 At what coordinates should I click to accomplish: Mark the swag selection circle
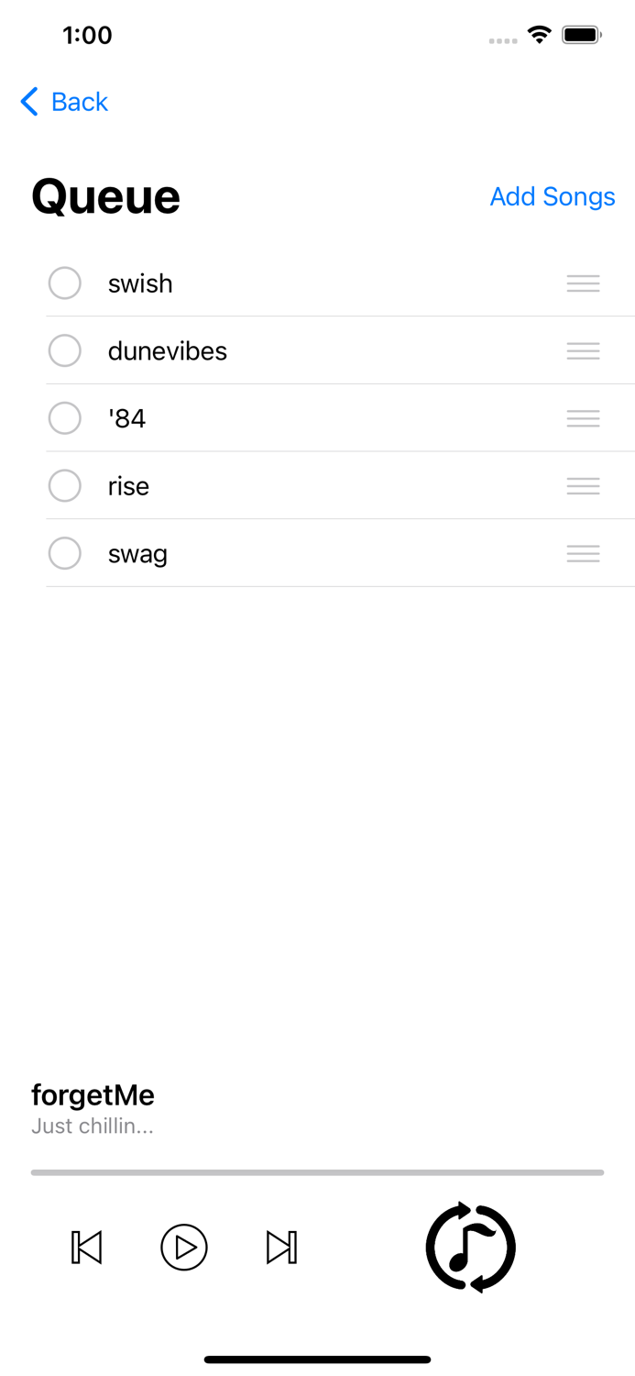click(65, 554)
